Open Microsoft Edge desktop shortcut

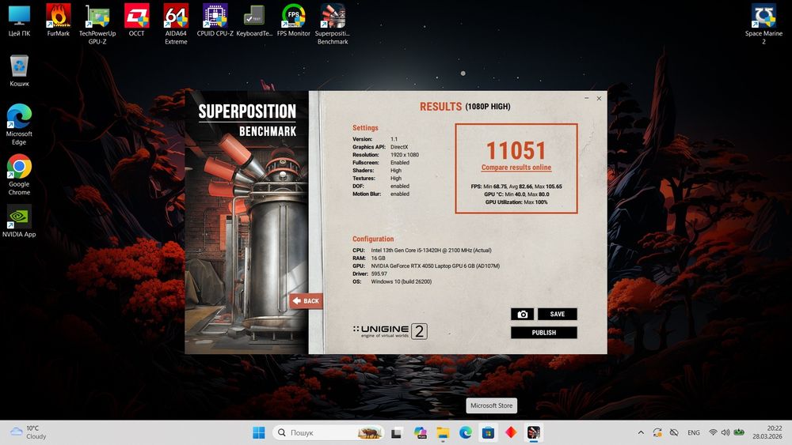click(x=19, y=124)
